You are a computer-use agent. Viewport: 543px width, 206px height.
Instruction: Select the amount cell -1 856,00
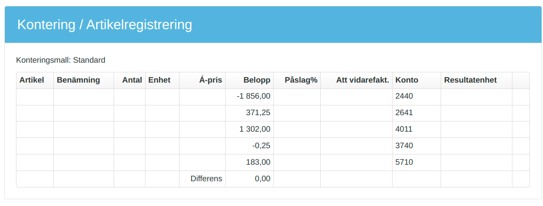click(x=253, y=96)
